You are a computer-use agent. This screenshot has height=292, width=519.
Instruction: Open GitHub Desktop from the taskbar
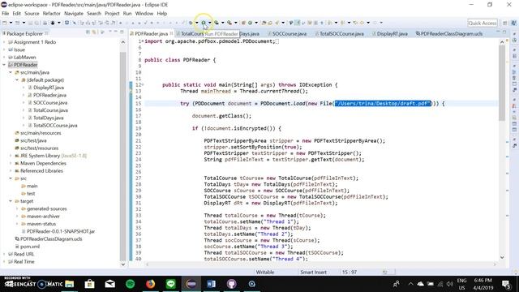pyautogui.click(x=232, y=284)
